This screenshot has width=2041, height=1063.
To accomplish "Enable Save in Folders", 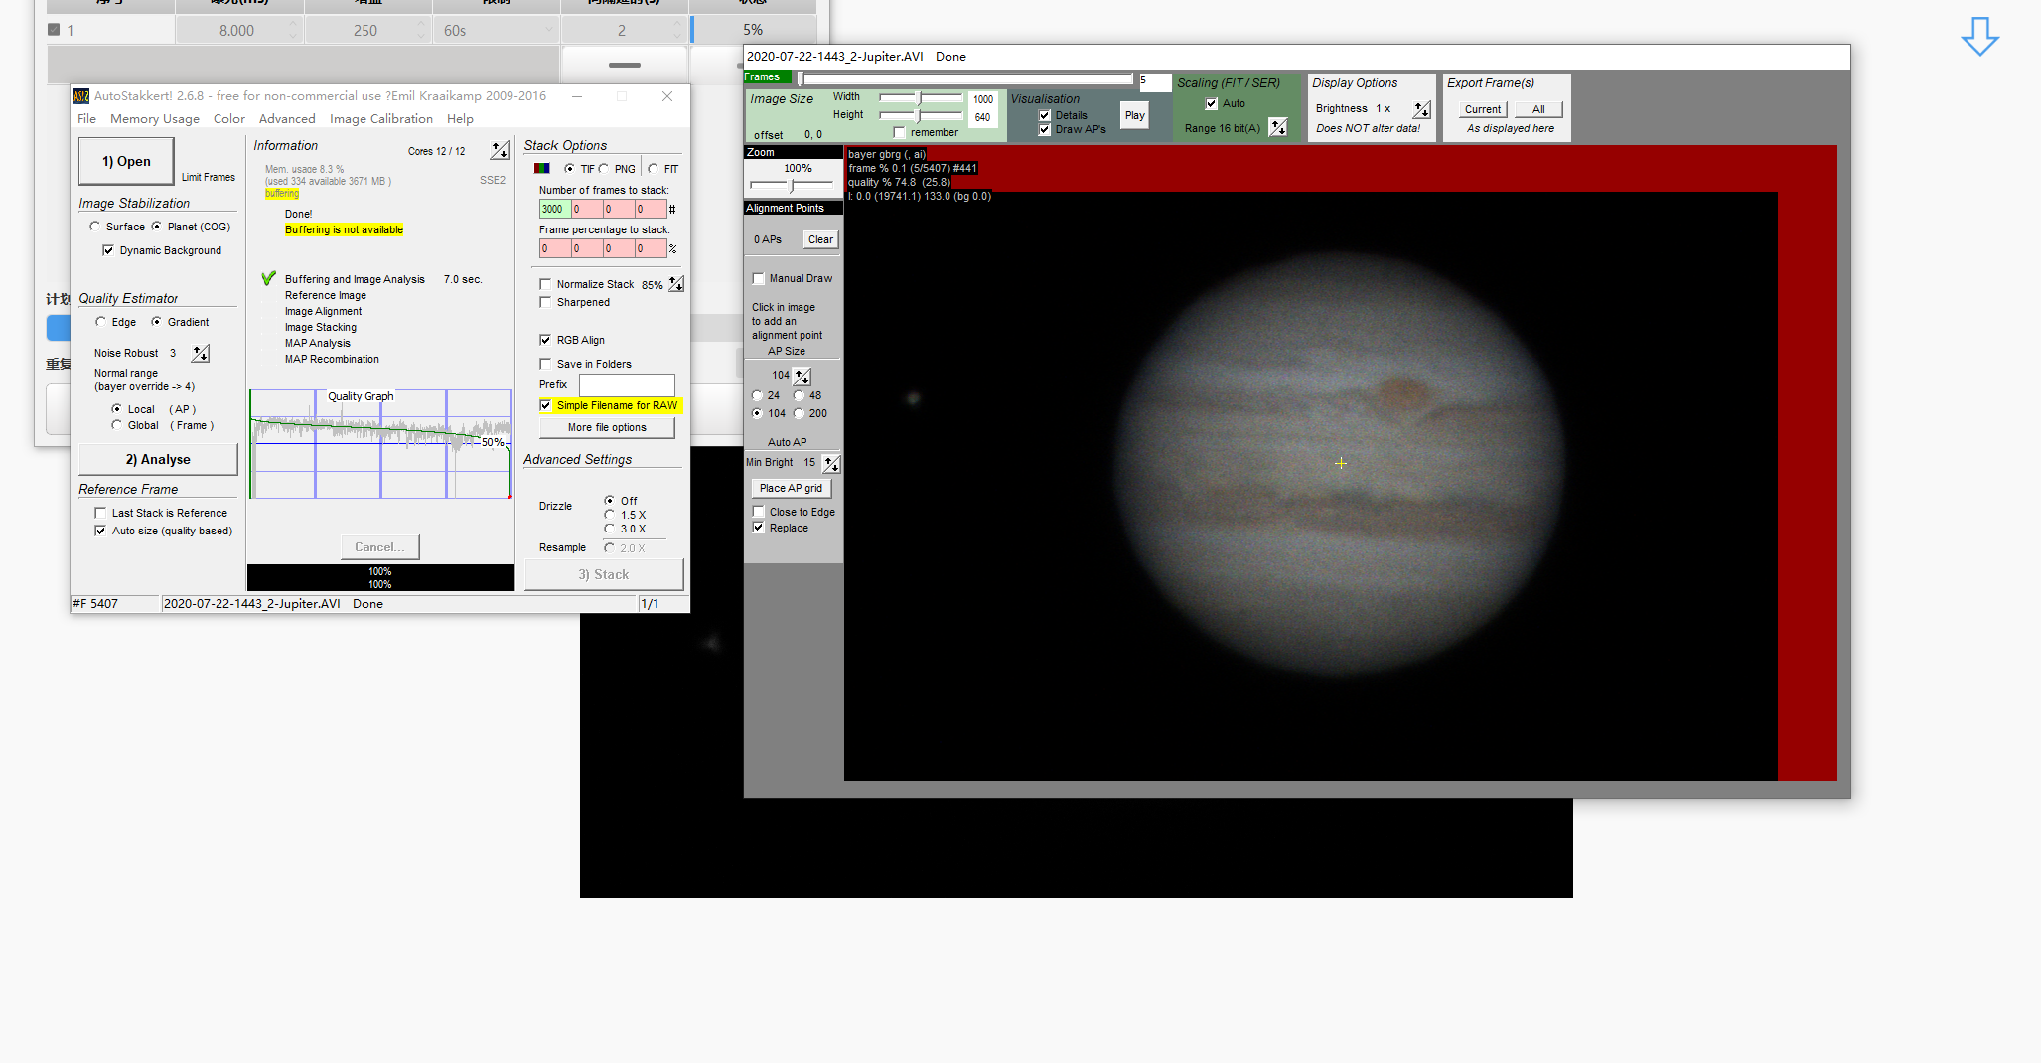I will point(545,364).
